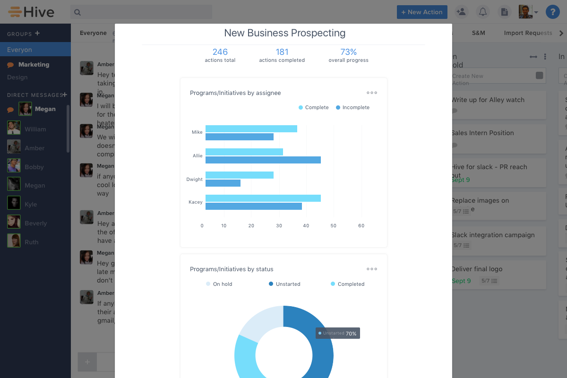Toggle On hold series in status legend

pos(219,284)
